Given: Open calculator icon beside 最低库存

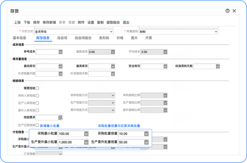Looking at the screenshot, I should tap(60, 66).
